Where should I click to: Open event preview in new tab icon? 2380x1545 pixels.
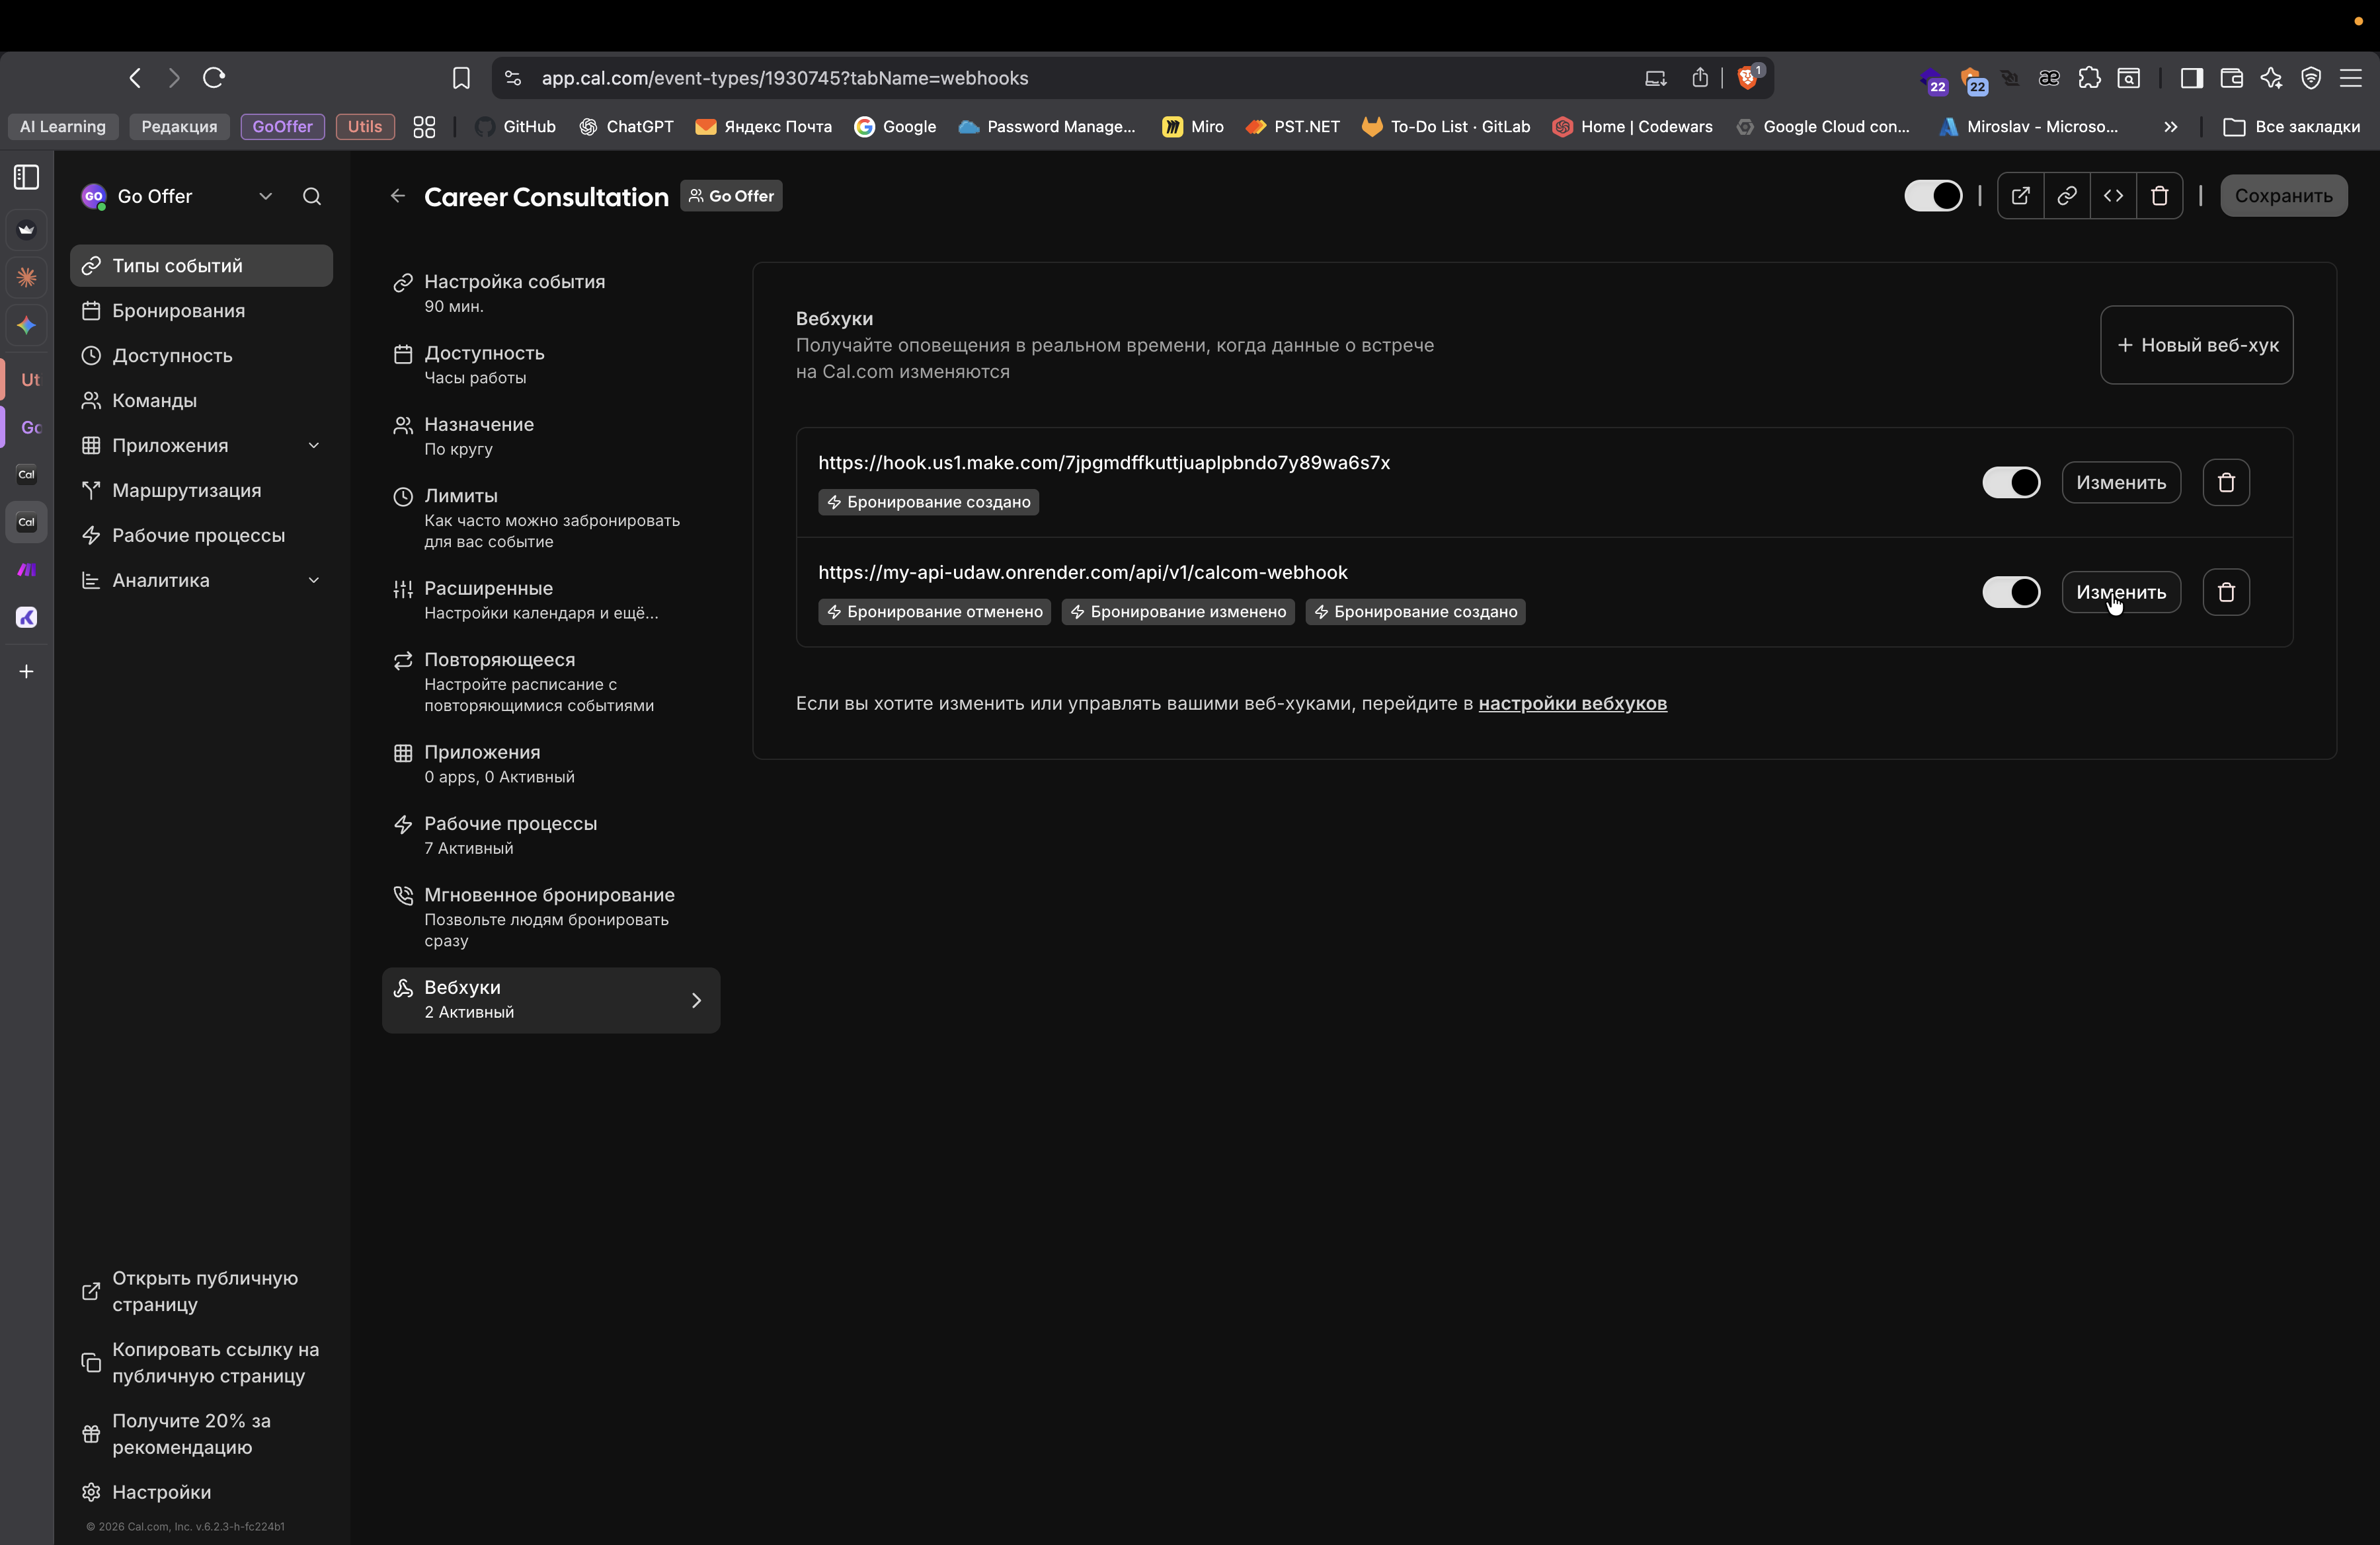coord(2020,196)
